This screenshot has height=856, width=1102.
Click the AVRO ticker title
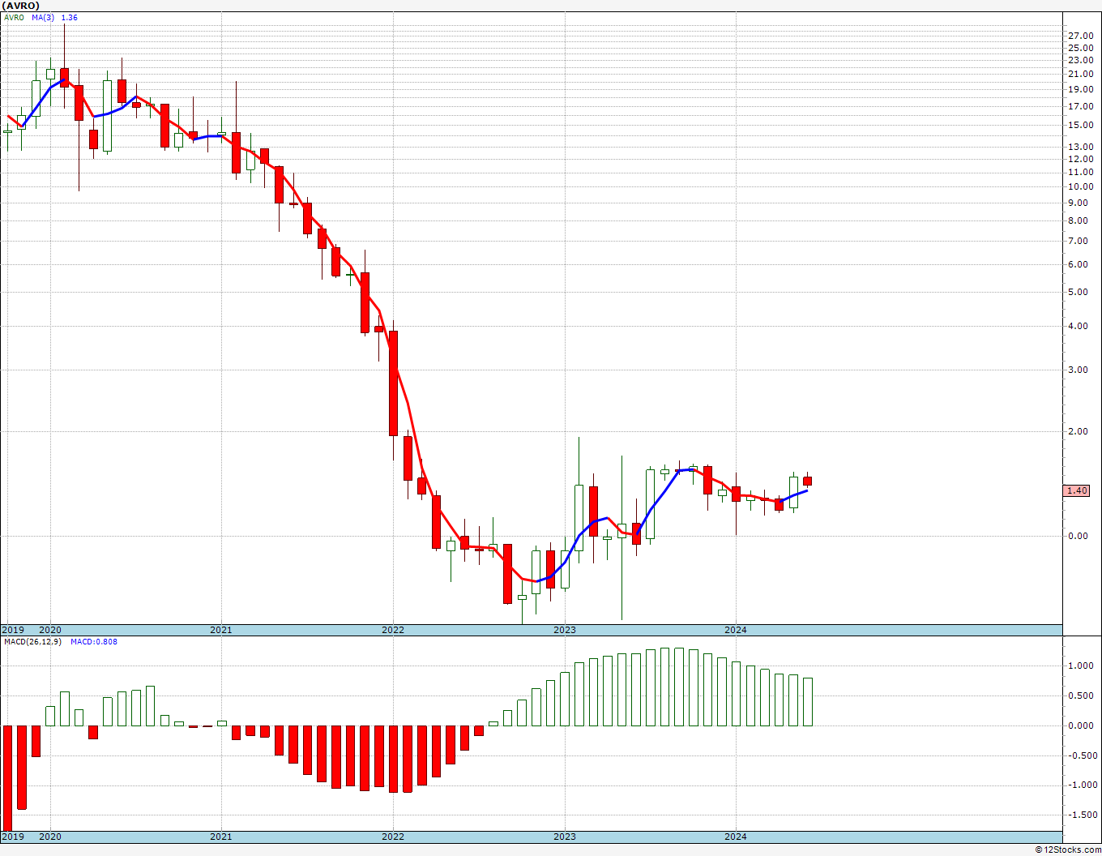coord(20,6)
